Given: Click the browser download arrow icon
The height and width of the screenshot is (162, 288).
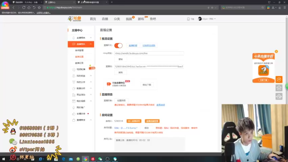Looking at the screenshot, I should point(280,8).
